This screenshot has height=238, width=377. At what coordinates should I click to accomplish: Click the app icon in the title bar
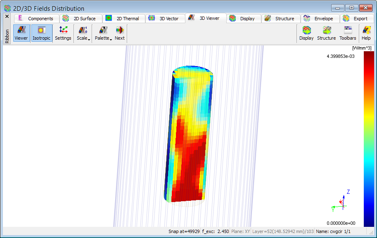[7, 8]
